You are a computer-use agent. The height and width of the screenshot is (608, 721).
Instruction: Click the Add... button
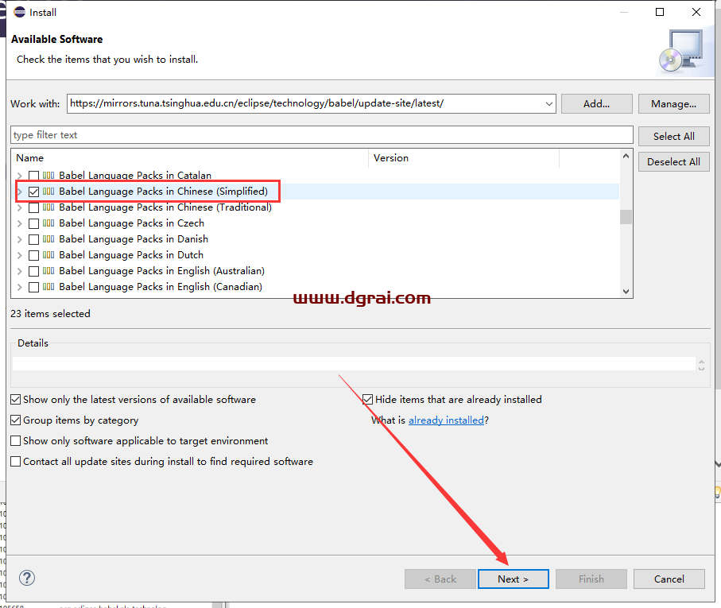coord(596,104)
